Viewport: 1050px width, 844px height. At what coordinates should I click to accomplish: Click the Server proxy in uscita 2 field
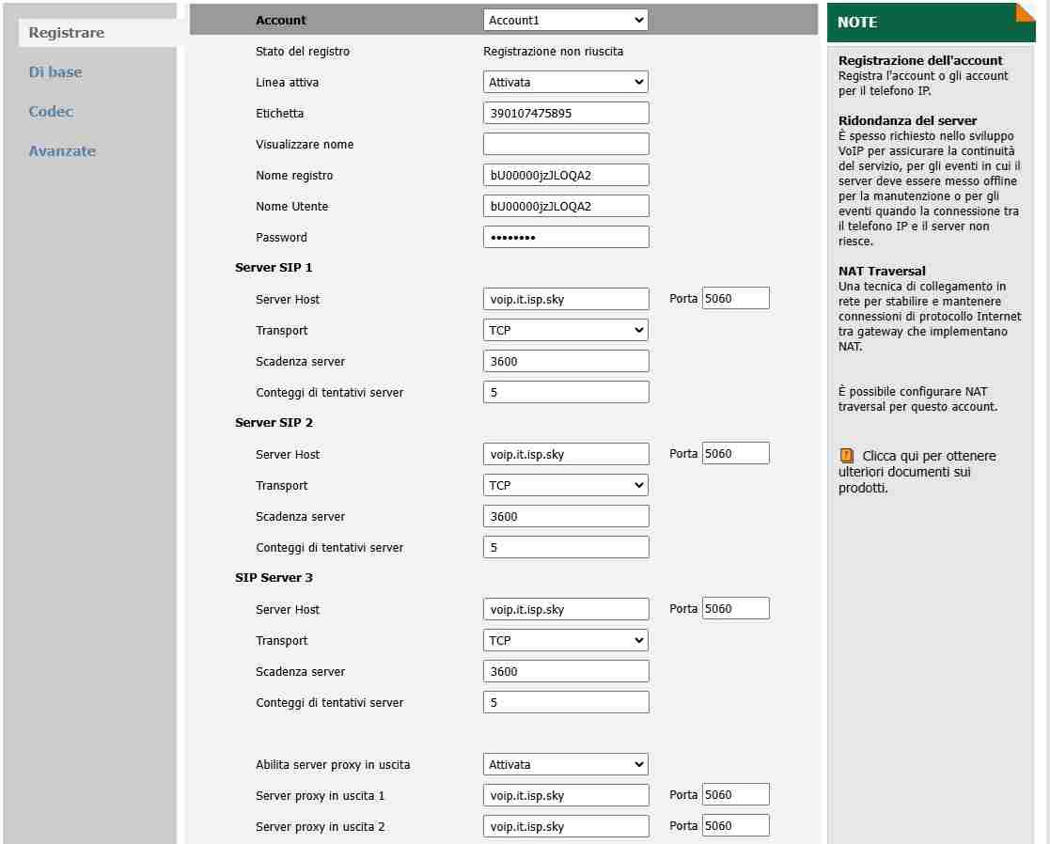(x=565, y=826)
